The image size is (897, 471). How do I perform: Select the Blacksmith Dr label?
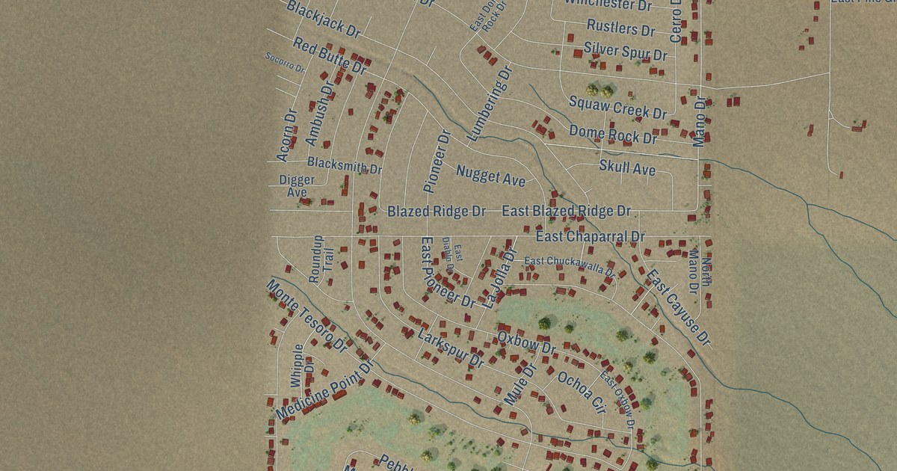click(x=345, y=165)
